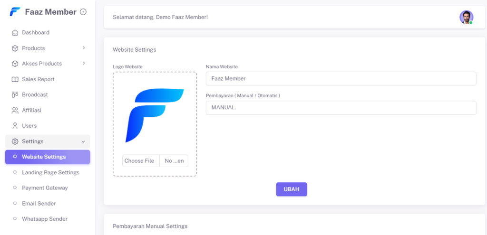Click the Broadcast icon in sidebar
487x235 pixels.
[x=15, y=95]
